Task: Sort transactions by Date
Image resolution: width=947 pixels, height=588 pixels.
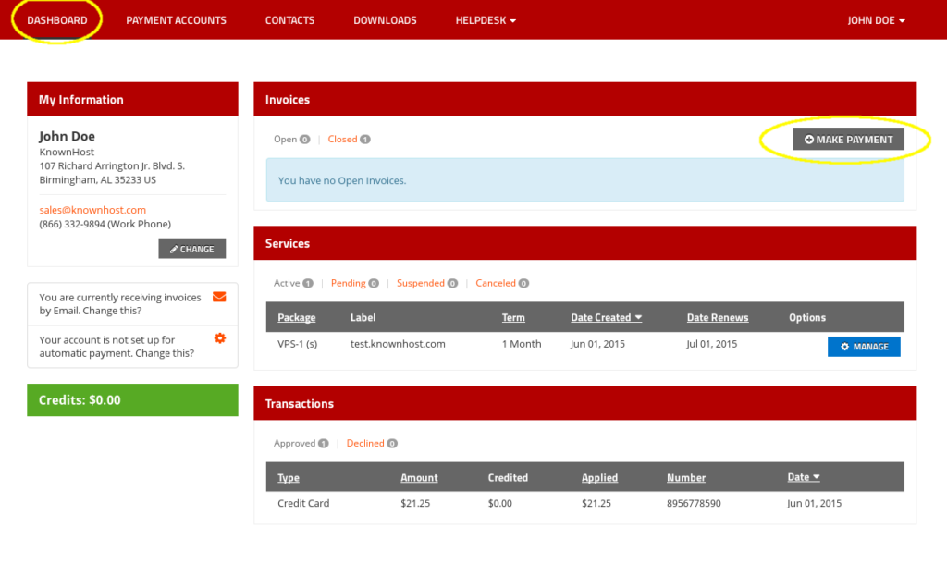Action: tap(804, 477)
